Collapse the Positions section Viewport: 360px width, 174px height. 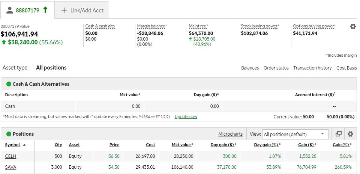click(x=9, y=134)
